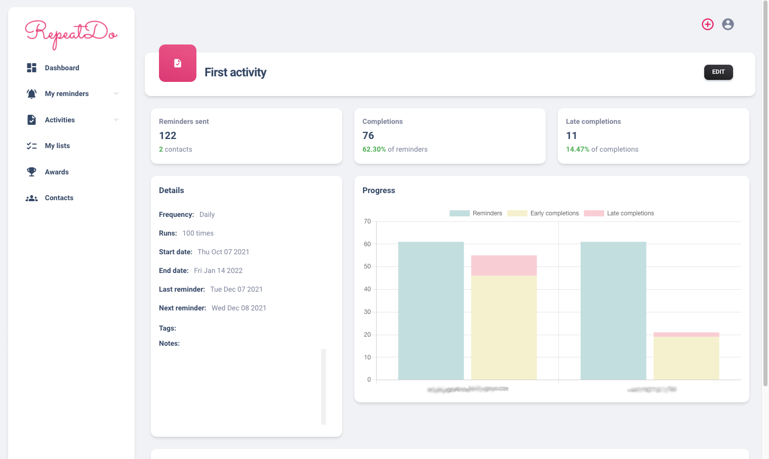The height and width of the screenshot is (459, 769).
Task: Click the EDIT button
Action: (x=718, y=72)
